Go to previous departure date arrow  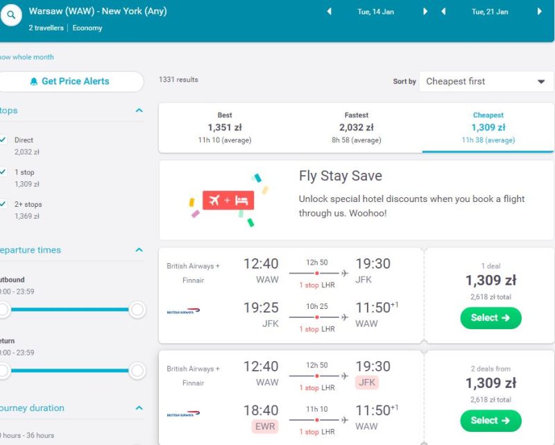coord(329,12)
